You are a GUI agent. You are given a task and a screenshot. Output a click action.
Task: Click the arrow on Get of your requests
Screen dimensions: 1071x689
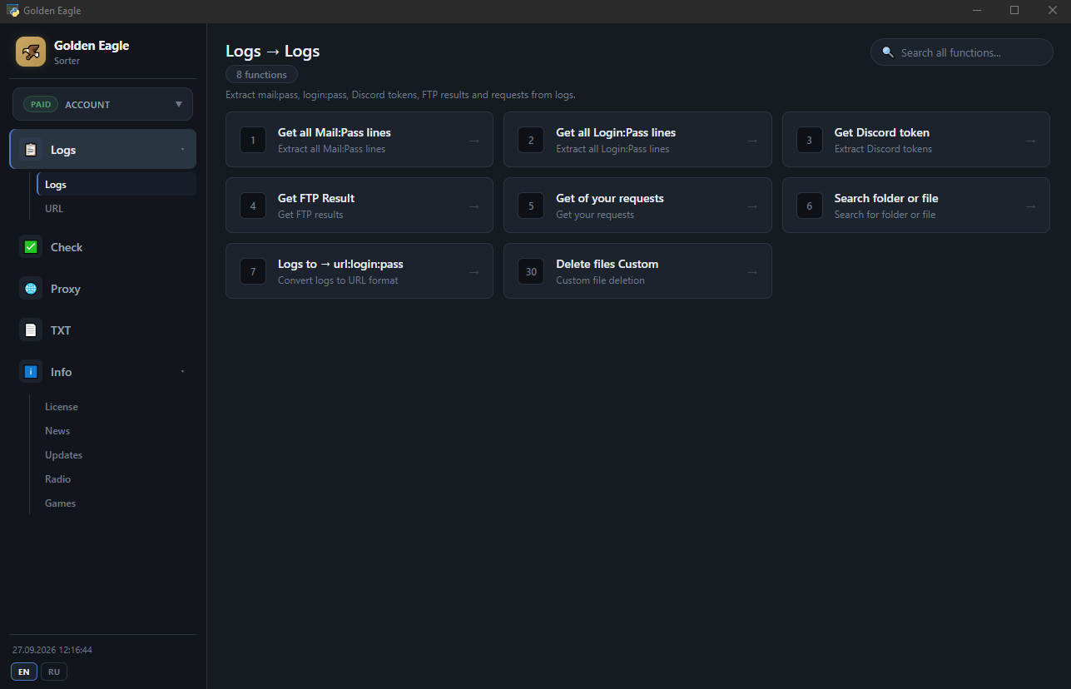[x=752, y=206]
